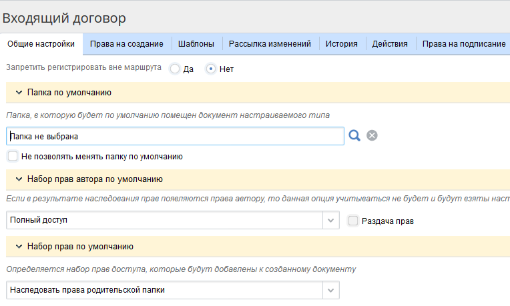Collapse the "Набор прав по умолчанию" section
This screenshot has width=510, height=306.
tap(19, 247)
